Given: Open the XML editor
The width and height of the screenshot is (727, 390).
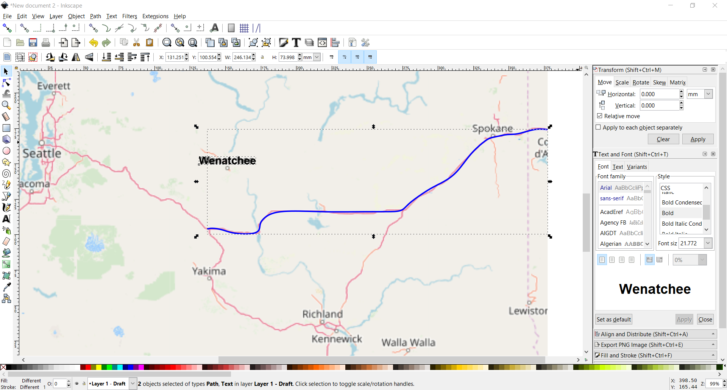Looking at the screenshot, I should (x=323, y=42).
